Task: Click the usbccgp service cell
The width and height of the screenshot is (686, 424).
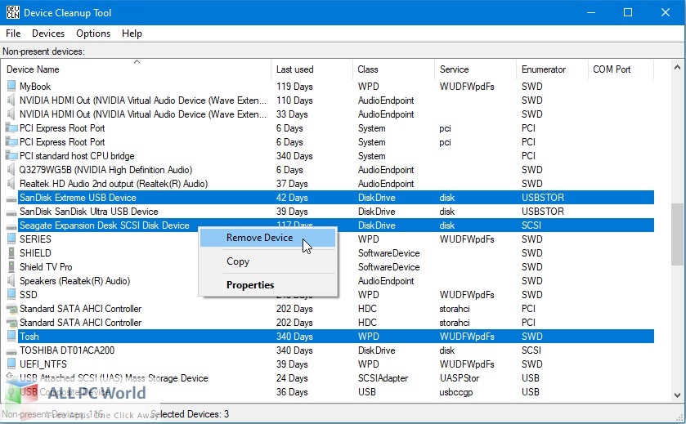Action: tap(456, 392)
